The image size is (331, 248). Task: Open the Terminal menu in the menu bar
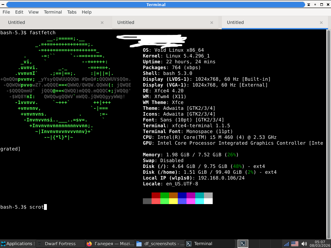[53, 12]
